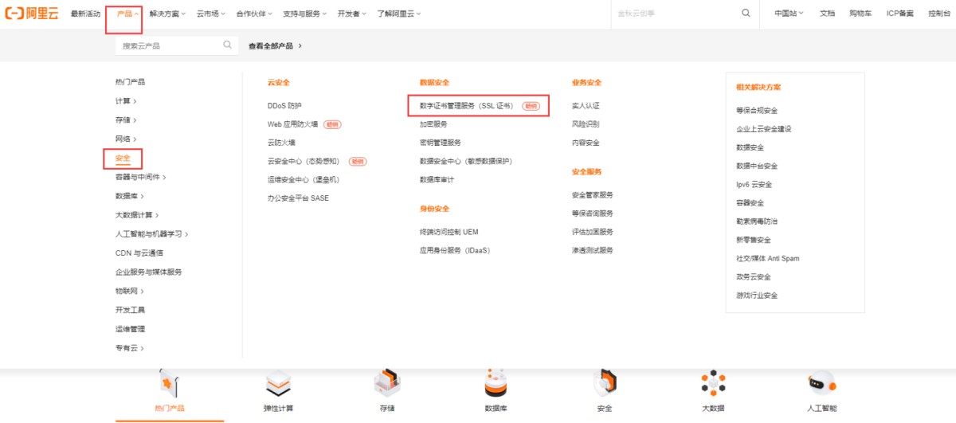Click the magnifier icon in top search bar
Viewport: 956px width, 423px height.
point(746,14)
